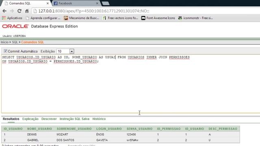Click DESC_PERMISSAO column header
This screenshot has width=260, height=146.
coord(223,129)
